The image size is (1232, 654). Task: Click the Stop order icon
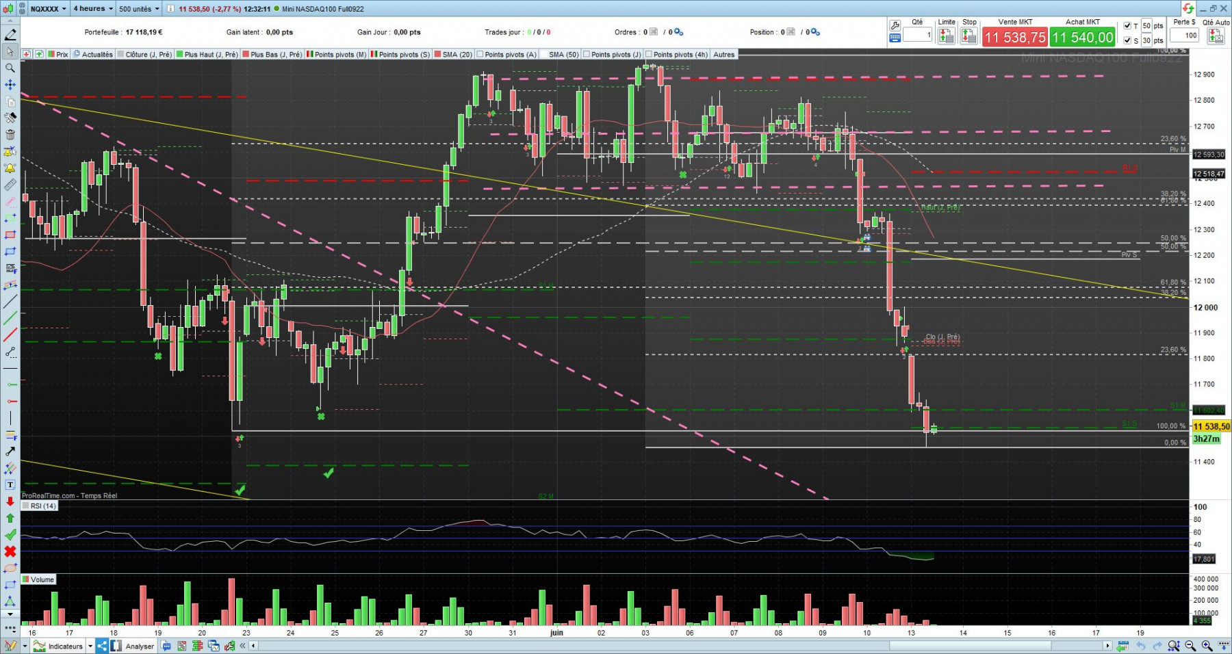[x=969, y=36]
